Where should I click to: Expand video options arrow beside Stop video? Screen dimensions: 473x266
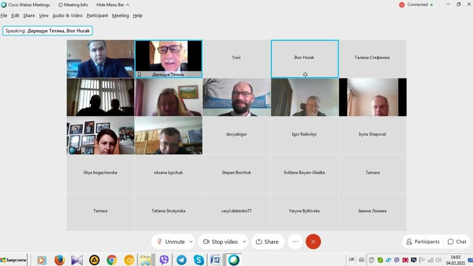tap(244, 242)
